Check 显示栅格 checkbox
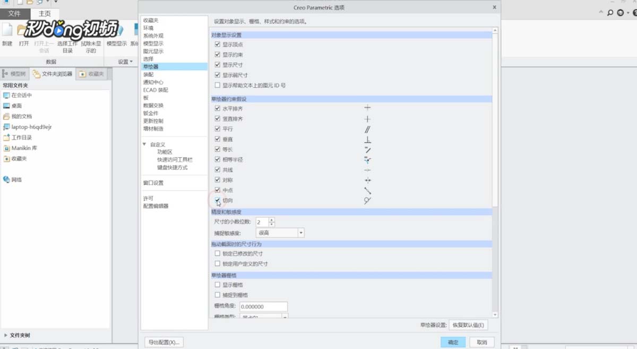The image size is (637, 349). (x=217, y=285)
